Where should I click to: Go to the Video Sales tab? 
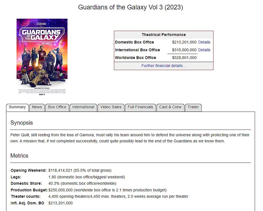coord(111,107)
